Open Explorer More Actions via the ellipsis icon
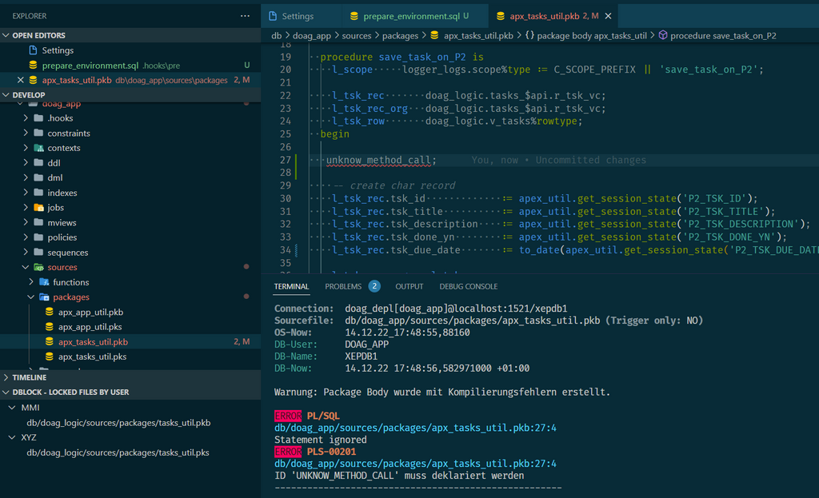 244,15
